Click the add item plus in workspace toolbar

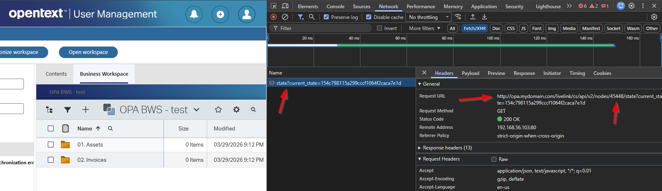[86, 109]
